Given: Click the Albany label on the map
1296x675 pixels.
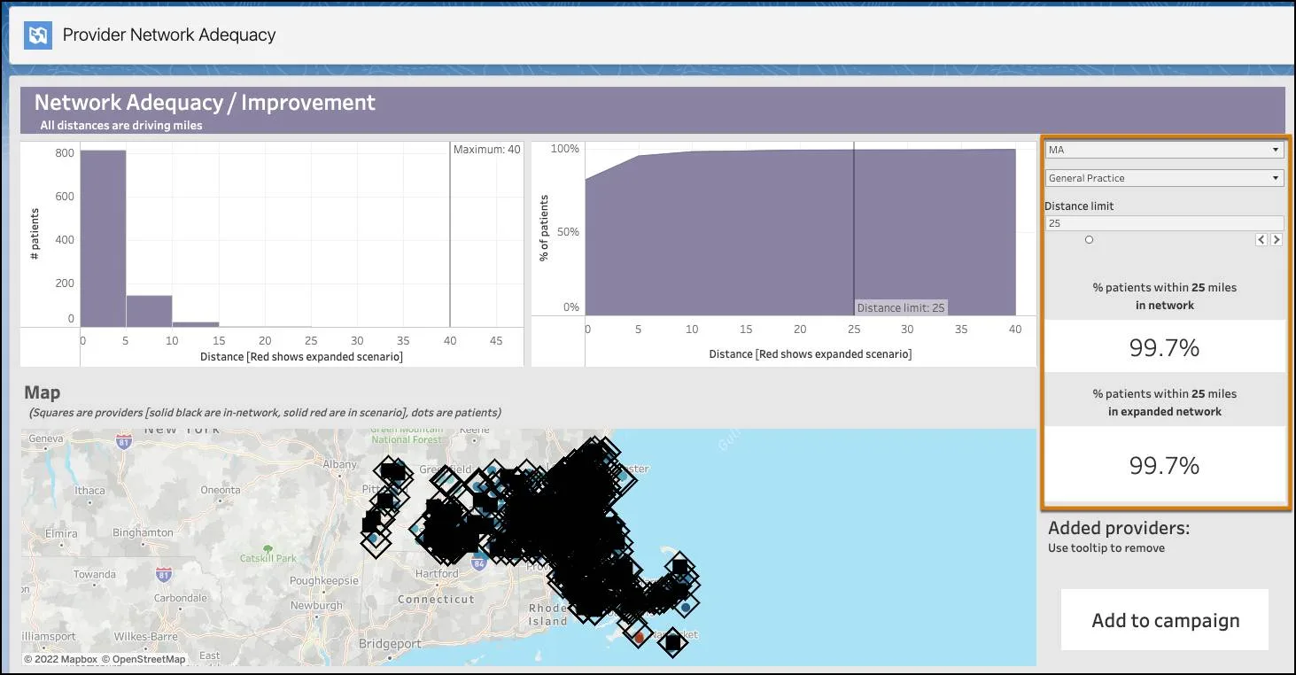Looking at the screenshot, I should tap(340, 464).
